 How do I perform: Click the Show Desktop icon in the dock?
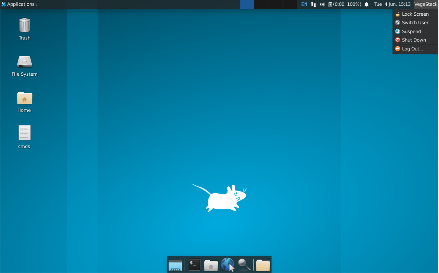175,264
